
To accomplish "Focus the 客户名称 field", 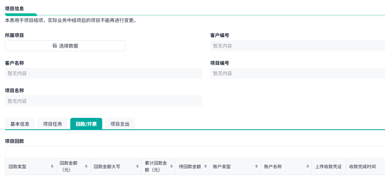I will click(103, 73).
